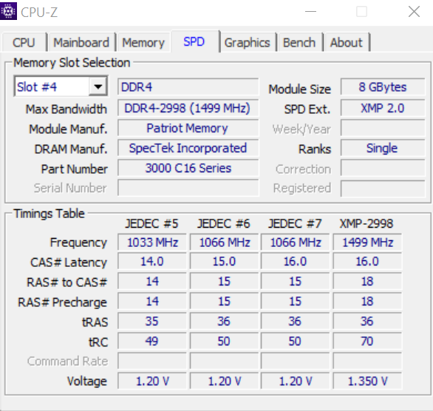
Task: Select the XMP 2.0 SPD Ext. field
Action: click(383, 108)
